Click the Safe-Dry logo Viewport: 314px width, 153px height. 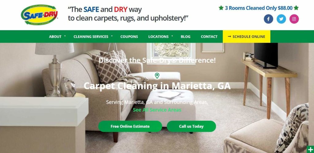pos(39,15)
